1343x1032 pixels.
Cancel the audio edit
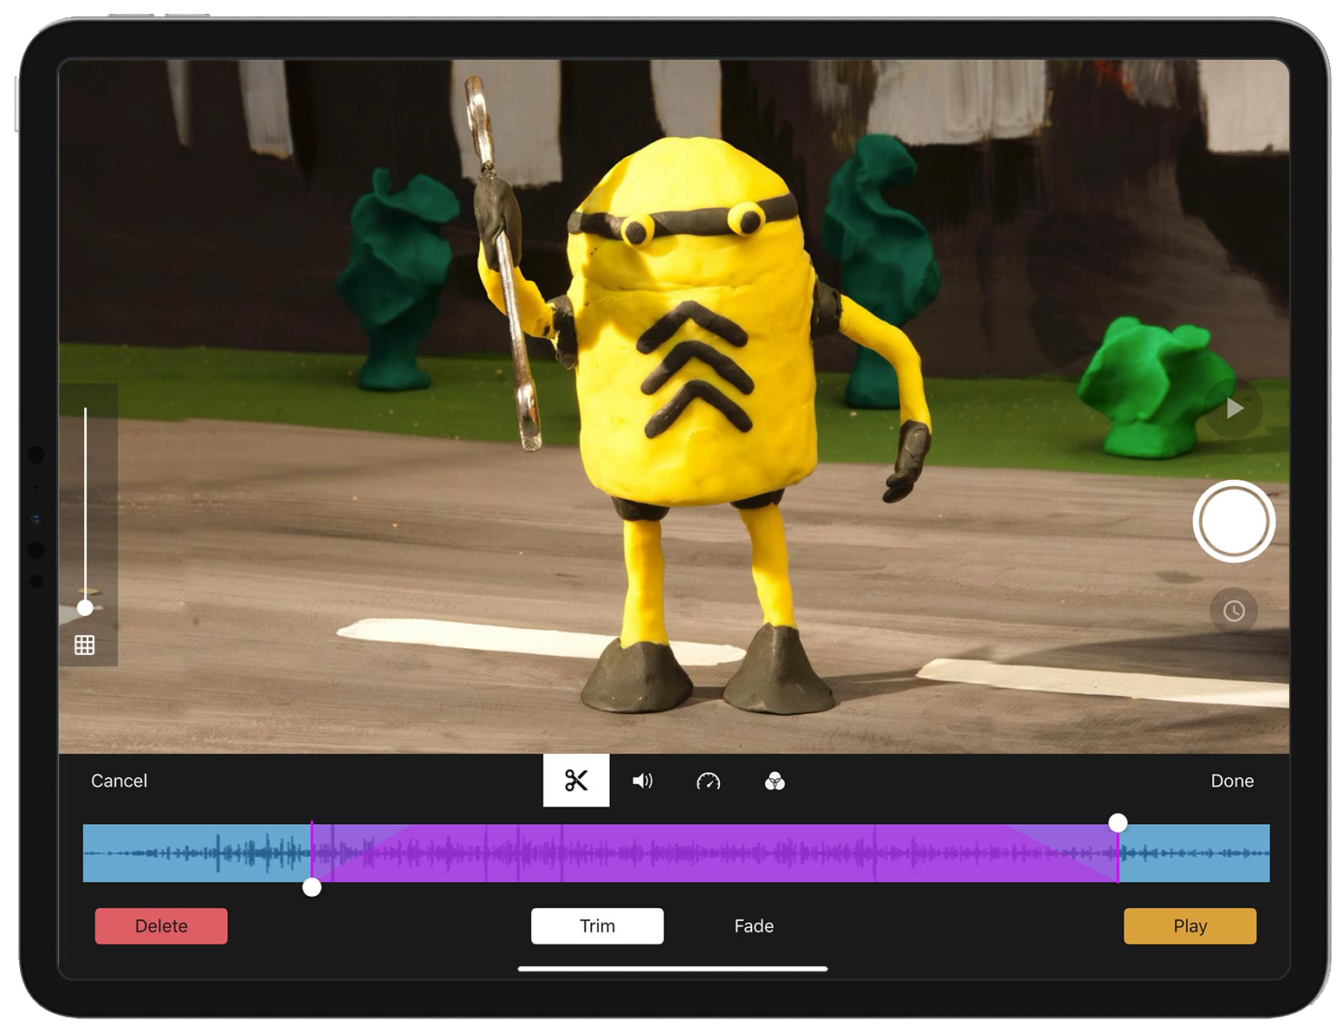[119, 781]
